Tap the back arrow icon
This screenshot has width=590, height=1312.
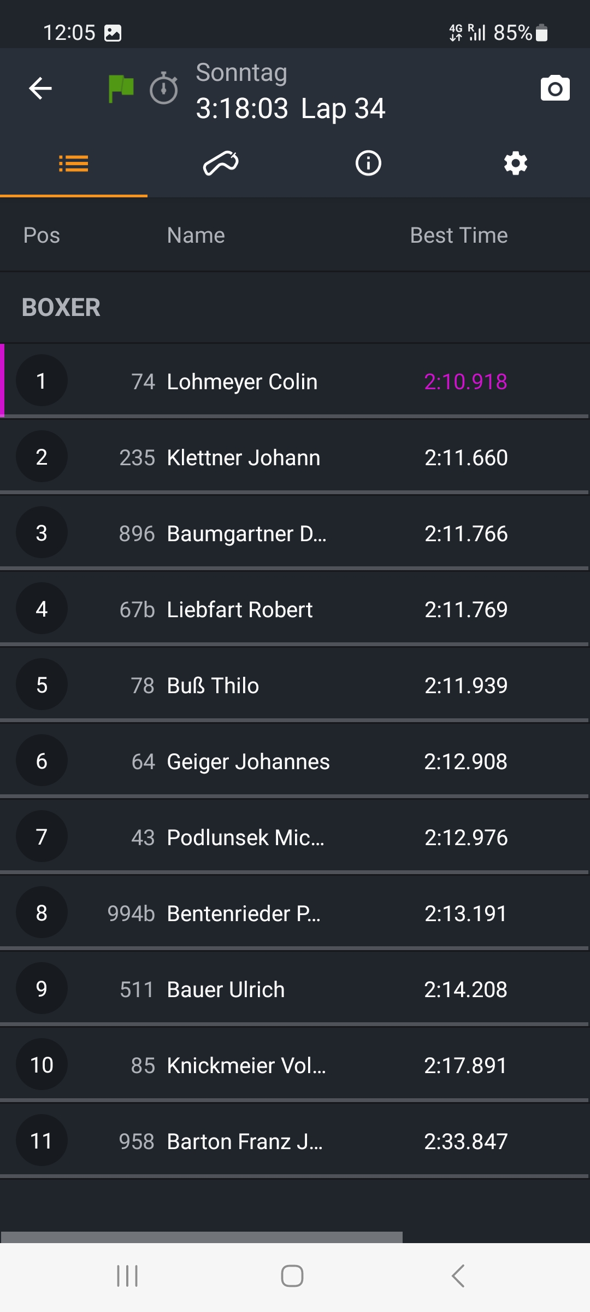40,89
